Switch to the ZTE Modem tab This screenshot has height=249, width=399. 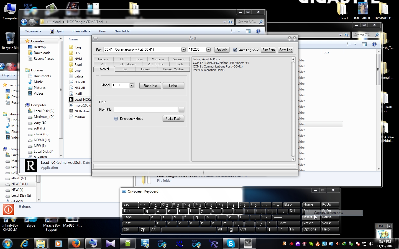(x=128, y=64)
